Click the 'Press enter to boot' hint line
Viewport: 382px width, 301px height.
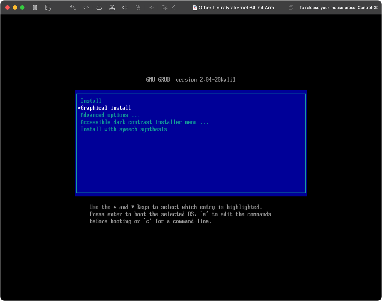(180, 214)
